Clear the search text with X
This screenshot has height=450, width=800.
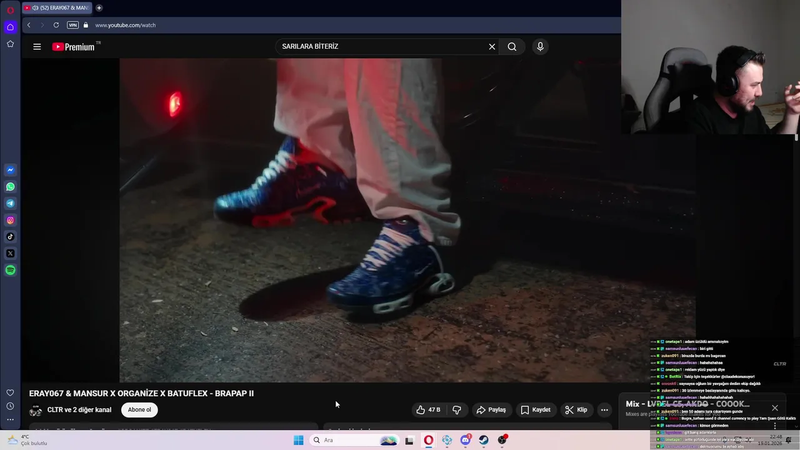[x=492, y=46]
